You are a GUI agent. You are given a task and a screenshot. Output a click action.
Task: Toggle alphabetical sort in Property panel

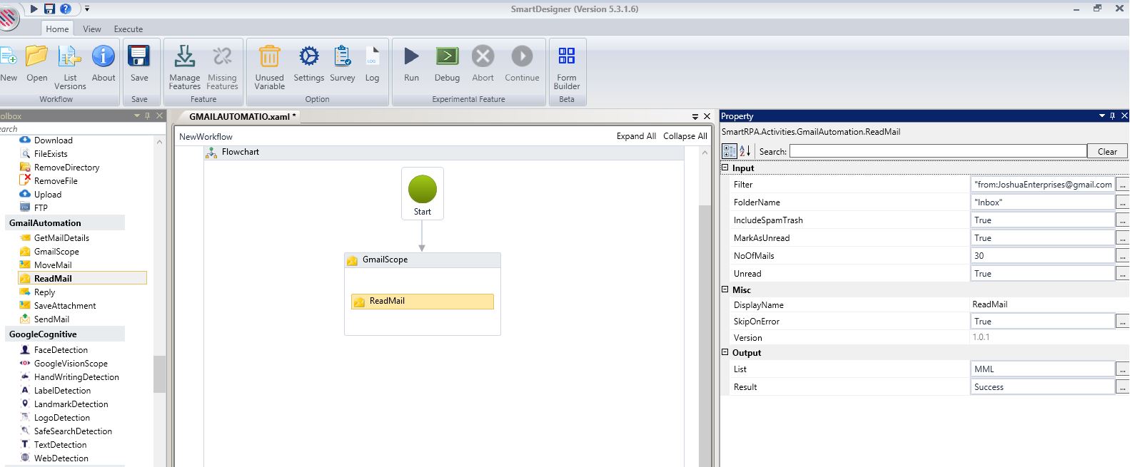pos(745,151)
